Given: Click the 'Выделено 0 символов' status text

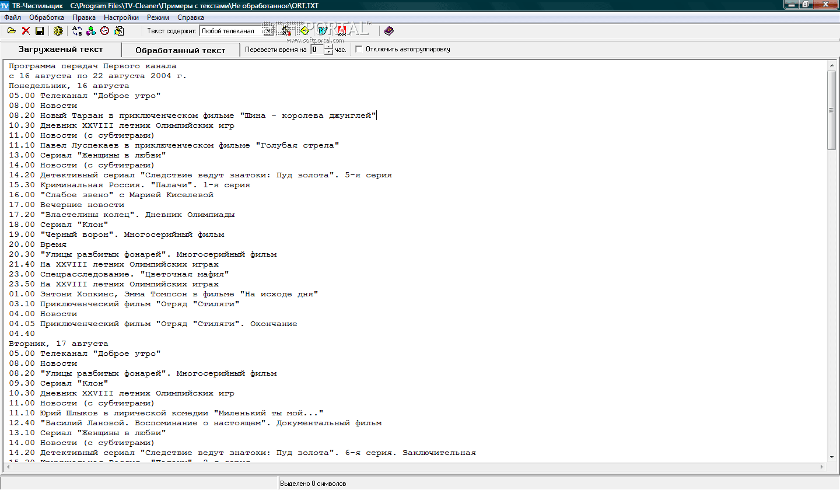Looking at the screenshot, I should pyautogui.click(x=313, y=484).
